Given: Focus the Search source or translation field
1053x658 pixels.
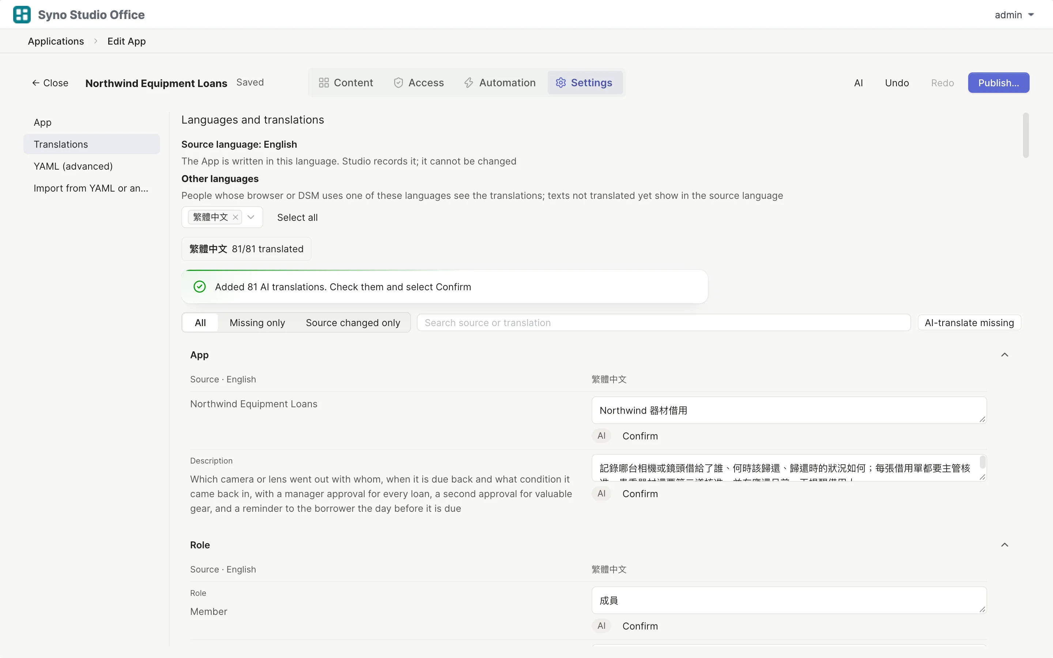Looking at the screenshot, I should (x=664, y=322).
